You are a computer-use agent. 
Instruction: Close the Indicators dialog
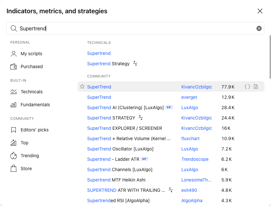pyautogui.click(x=260, y=11)
